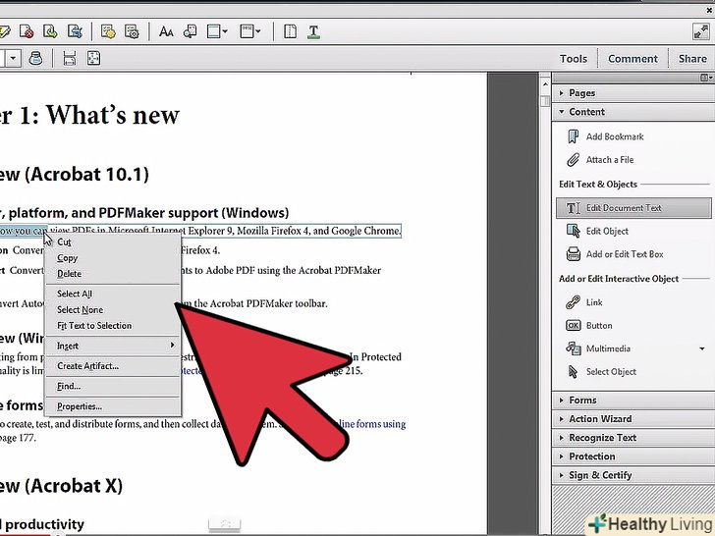Open the Comment pane
Viewport: 715px width, 536px height.
pyautogui.click(x=632, y=59)
